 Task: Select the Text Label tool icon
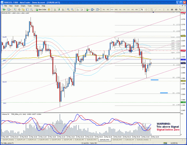(172, 10)
